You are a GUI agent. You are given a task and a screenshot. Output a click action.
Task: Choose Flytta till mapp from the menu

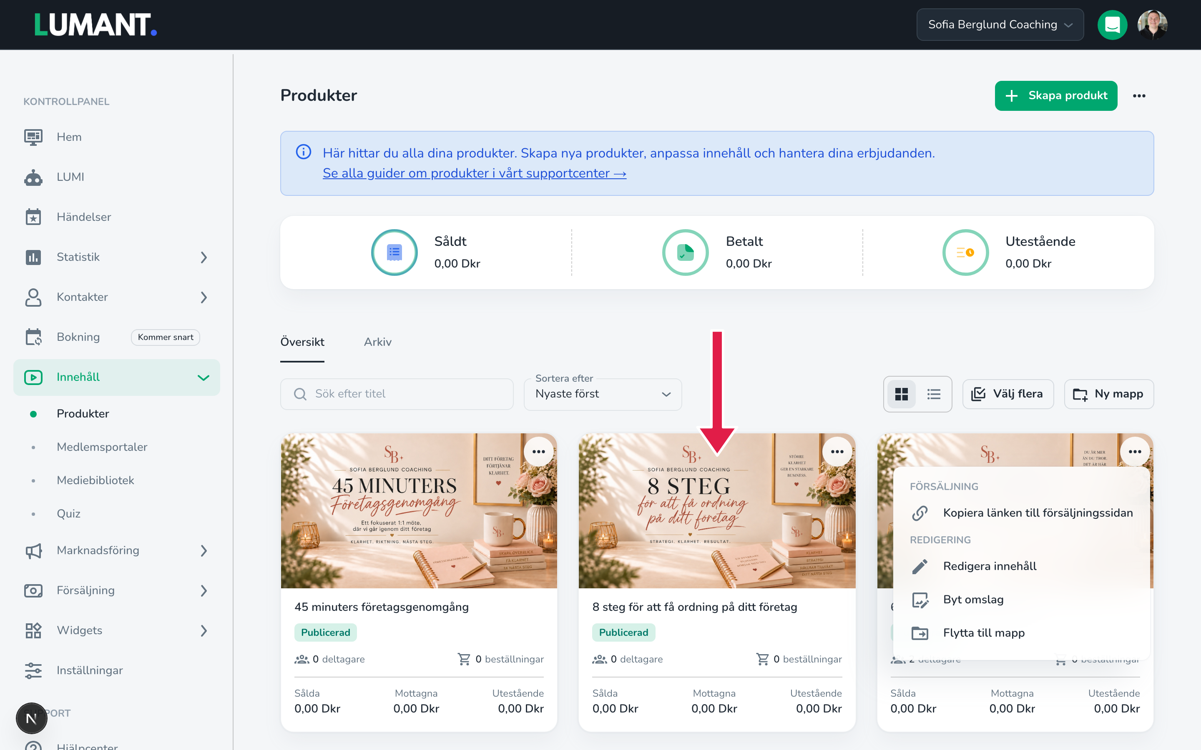click(1021, 633)
